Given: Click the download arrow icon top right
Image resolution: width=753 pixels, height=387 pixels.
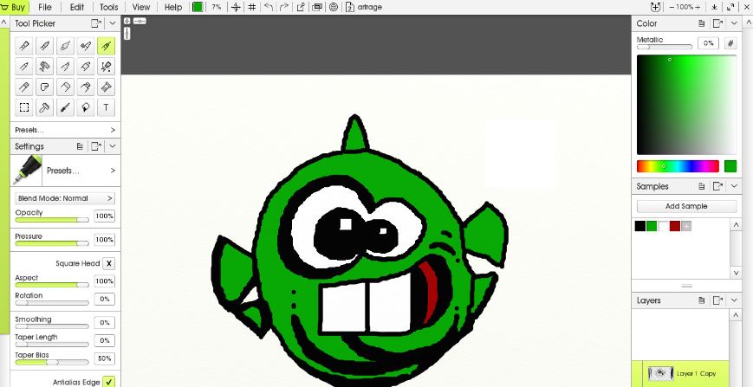Looking at the screenshot, I should (715, 7).
